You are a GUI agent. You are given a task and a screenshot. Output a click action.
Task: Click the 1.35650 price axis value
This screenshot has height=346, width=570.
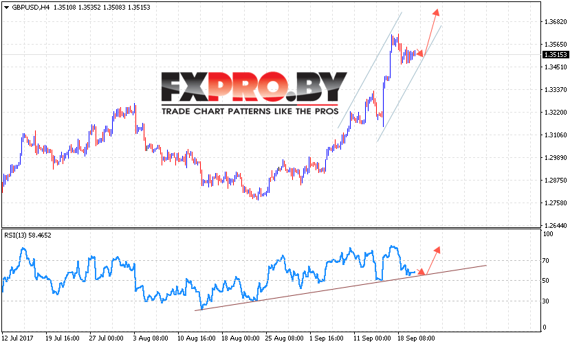pyautogui.click(x=555, y=45)
